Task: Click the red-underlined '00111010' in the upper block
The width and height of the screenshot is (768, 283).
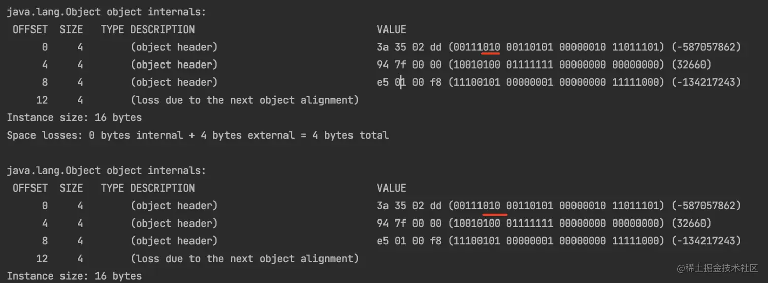Action: tap(476, 47)
